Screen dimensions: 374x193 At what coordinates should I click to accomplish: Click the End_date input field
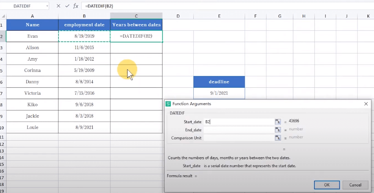tap(238, 130)
